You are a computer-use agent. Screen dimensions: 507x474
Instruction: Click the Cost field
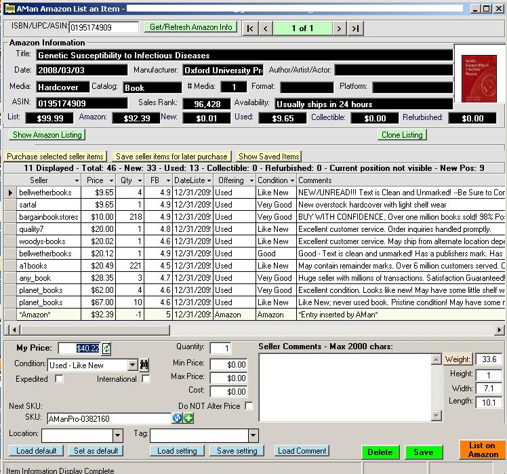pos(228,392)
